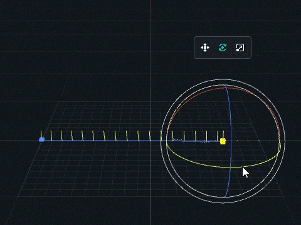
Task: Select the Move (translate) gizmo tool
Action: coord(205,47)
